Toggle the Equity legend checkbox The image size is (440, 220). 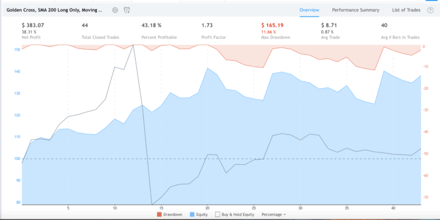(x=192, y=214)
